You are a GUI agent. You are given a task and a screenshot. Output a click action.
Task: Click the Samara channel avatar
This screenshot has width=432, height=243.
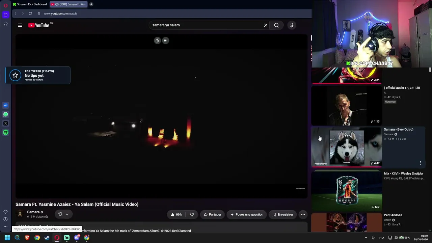tap(20, 214)
